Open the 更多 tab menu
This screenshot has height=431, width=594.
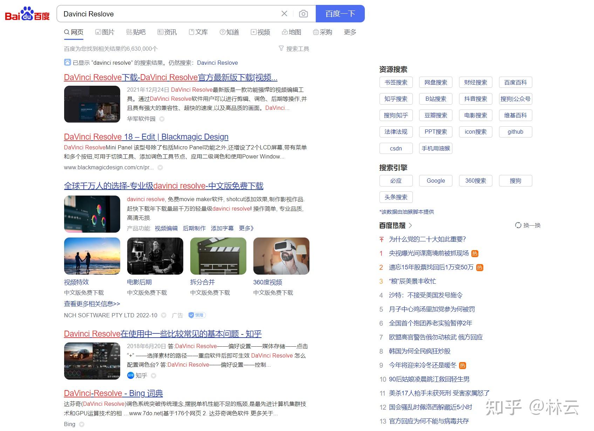pos(350,32)
